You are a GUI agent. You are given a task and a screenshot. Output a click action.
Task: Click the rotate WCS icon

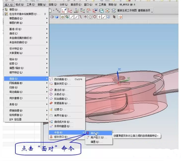click(76, 10)
